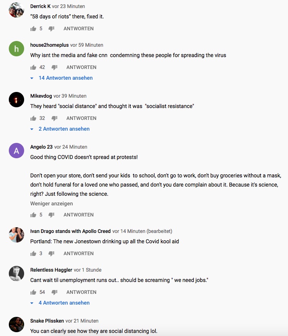Viewport: 288px width, 336px height.
Task: Dislike Relentless Haggler's comment
Action: (54, 292)
